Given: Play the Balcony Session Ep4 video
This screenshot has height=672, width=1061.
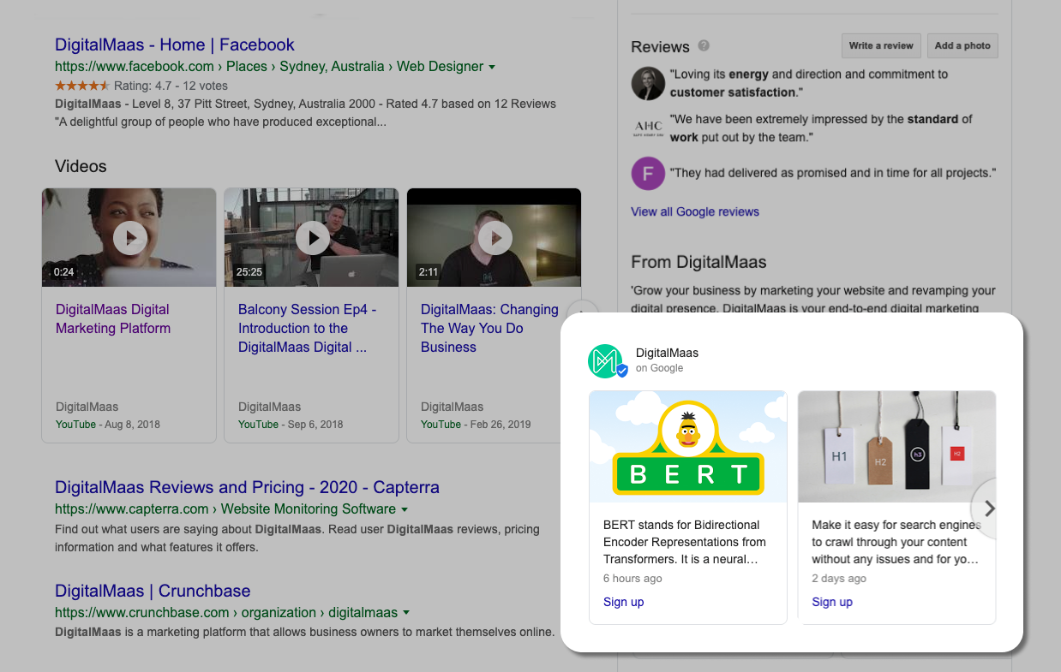Looking at the screenshot, I should coord(313,237).
